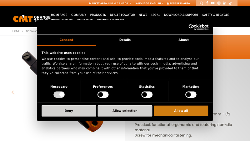Open the LinkedIn page icon
The width and height of the screenshot is (250, 141).
225,3
